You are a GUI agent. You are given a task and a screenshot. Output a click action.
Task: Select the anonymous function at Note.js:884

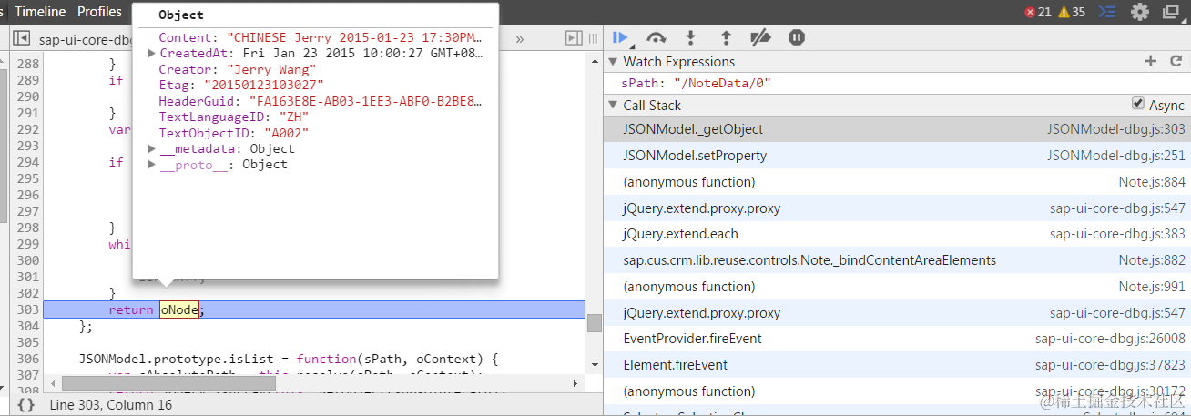pyautogui.click(x=897, y=182)
